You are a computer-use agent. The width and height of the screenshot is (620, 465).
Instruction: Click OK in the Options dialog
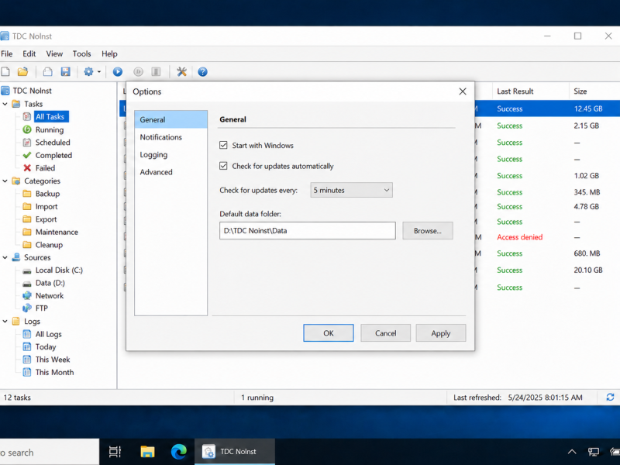coord(328,333)
